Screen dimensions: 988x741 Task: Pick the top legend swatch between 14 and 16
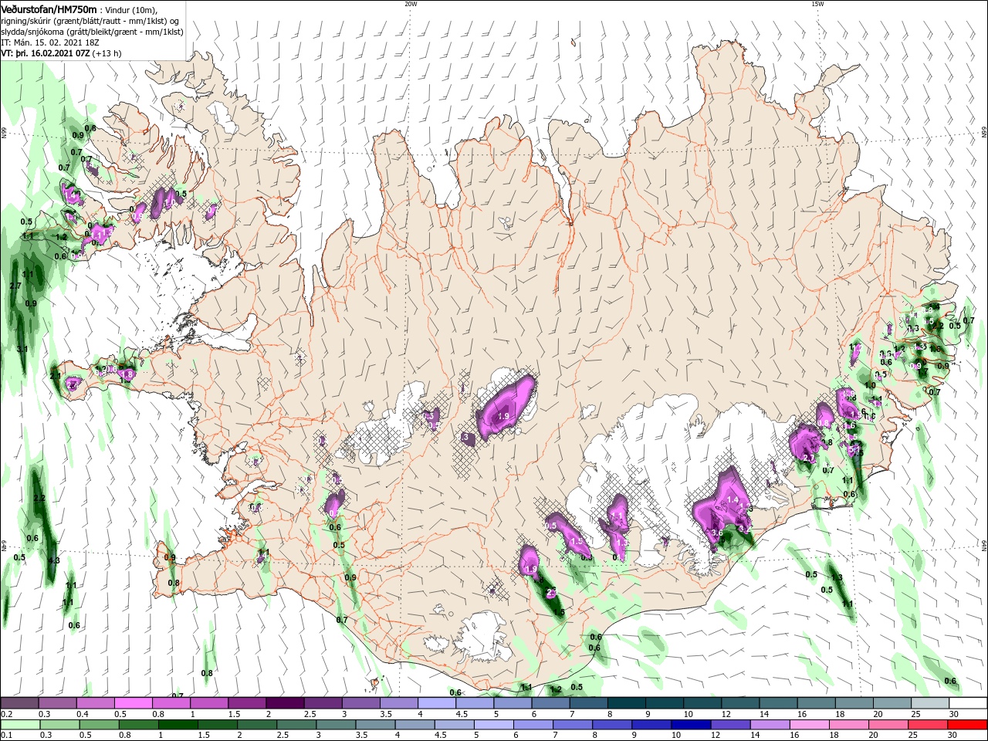[x=777, y=703]
